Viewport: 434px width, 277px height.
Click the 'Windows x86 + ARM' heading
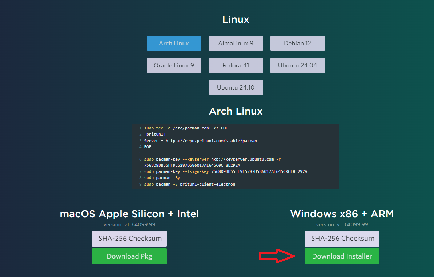click(x=342, y=214)
